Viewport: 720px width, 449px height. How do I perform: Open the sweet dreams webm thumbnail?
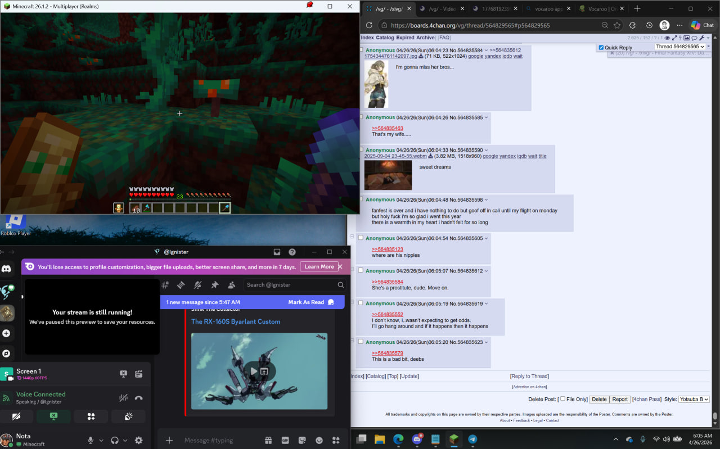click(388, 175)
